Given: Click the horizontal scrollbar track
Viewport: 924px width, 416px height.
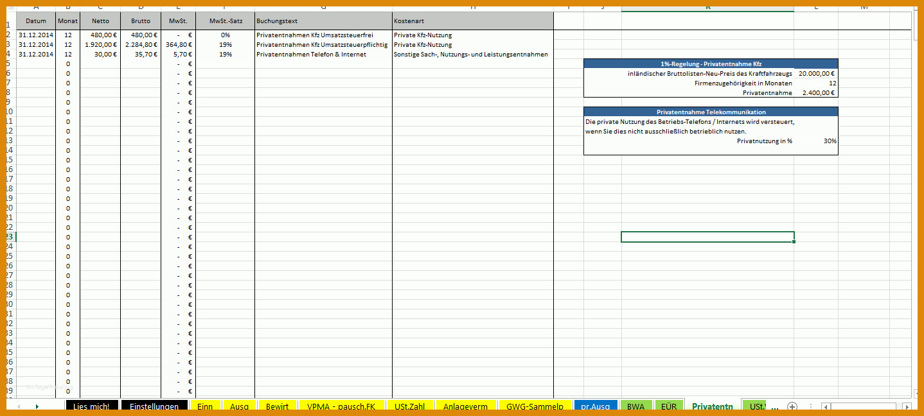Looking at the screenshot, I should 866,406.
